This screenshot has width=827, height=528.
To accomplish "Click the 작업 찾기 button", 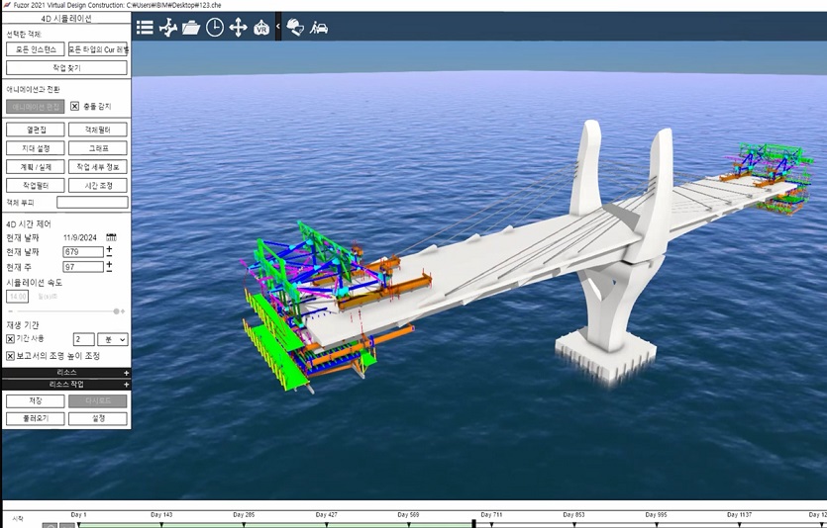I will pos(66,67).
